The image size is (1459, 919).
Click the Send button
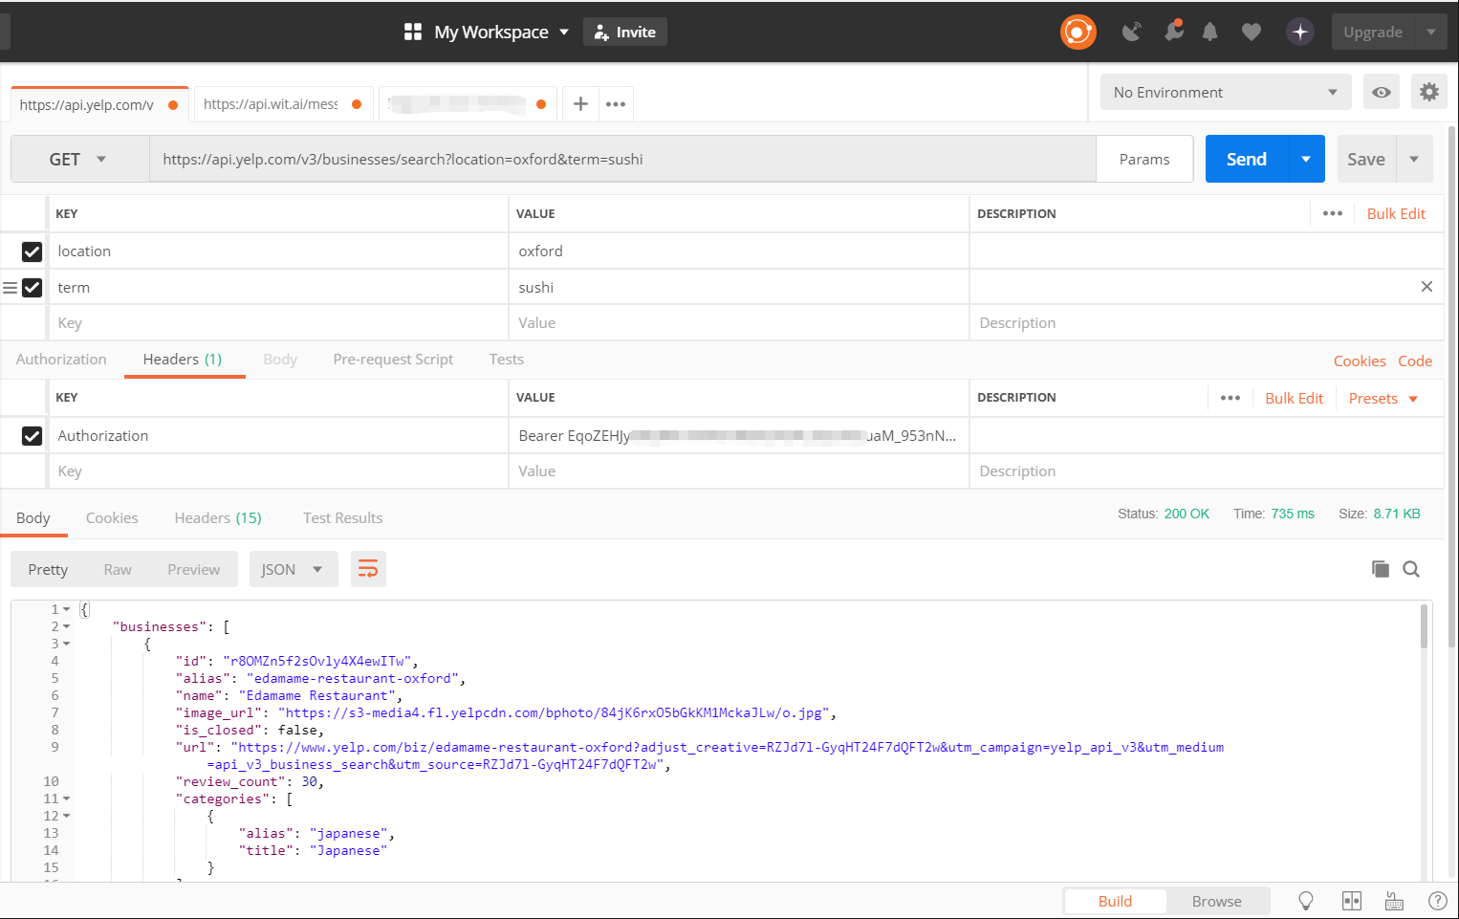click(1247, 159)
